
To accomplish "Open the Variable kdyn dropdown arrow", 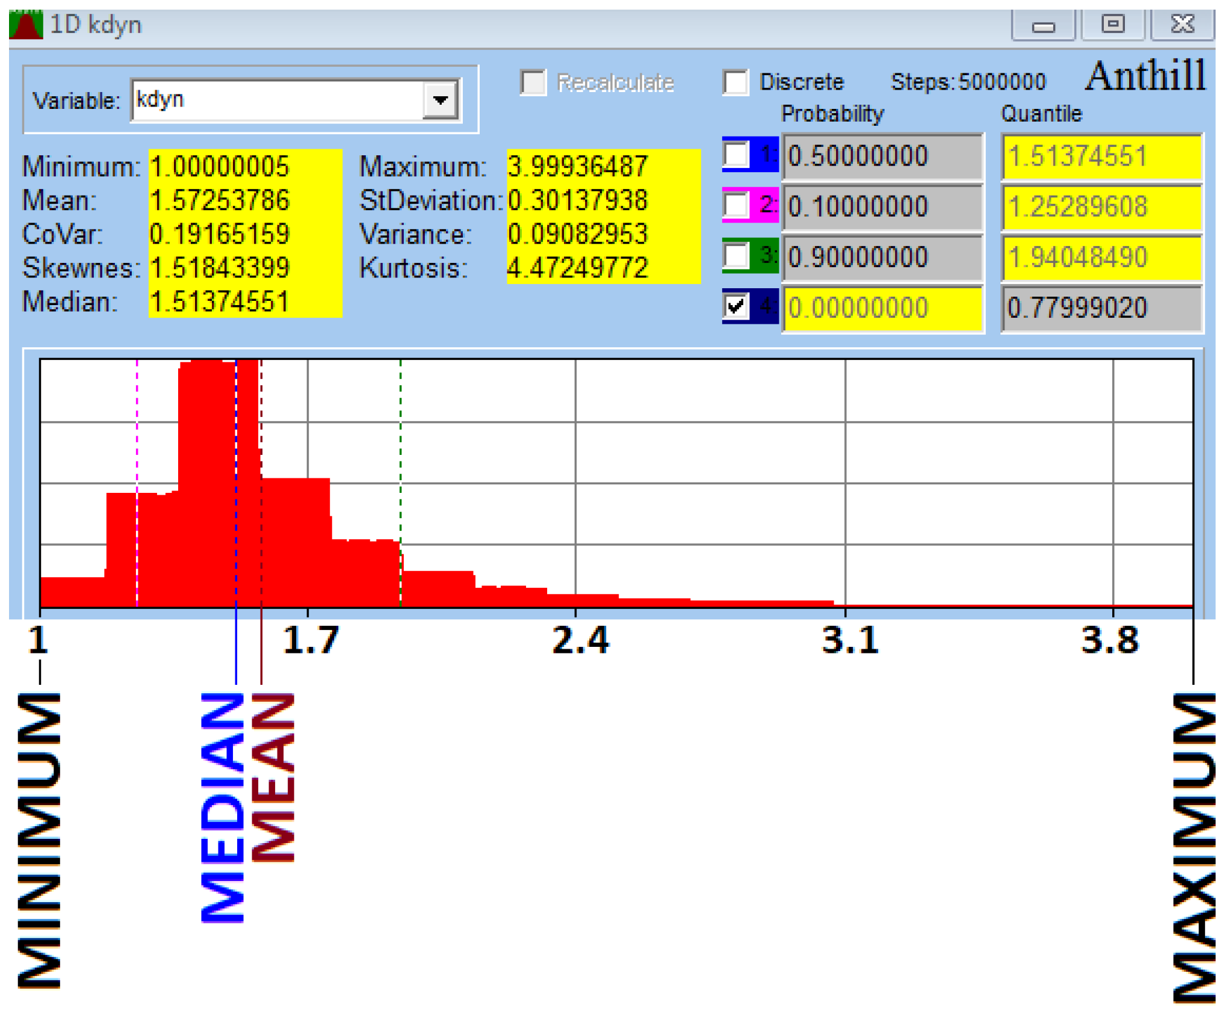I will click(440, 99).
